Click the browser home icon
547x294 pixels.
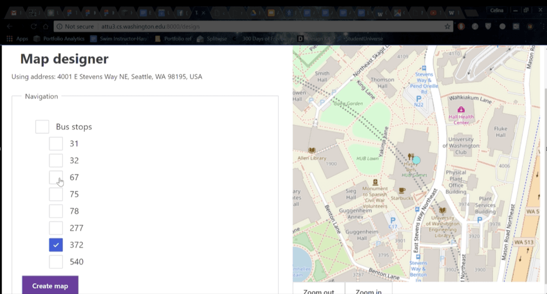[46, 27]
